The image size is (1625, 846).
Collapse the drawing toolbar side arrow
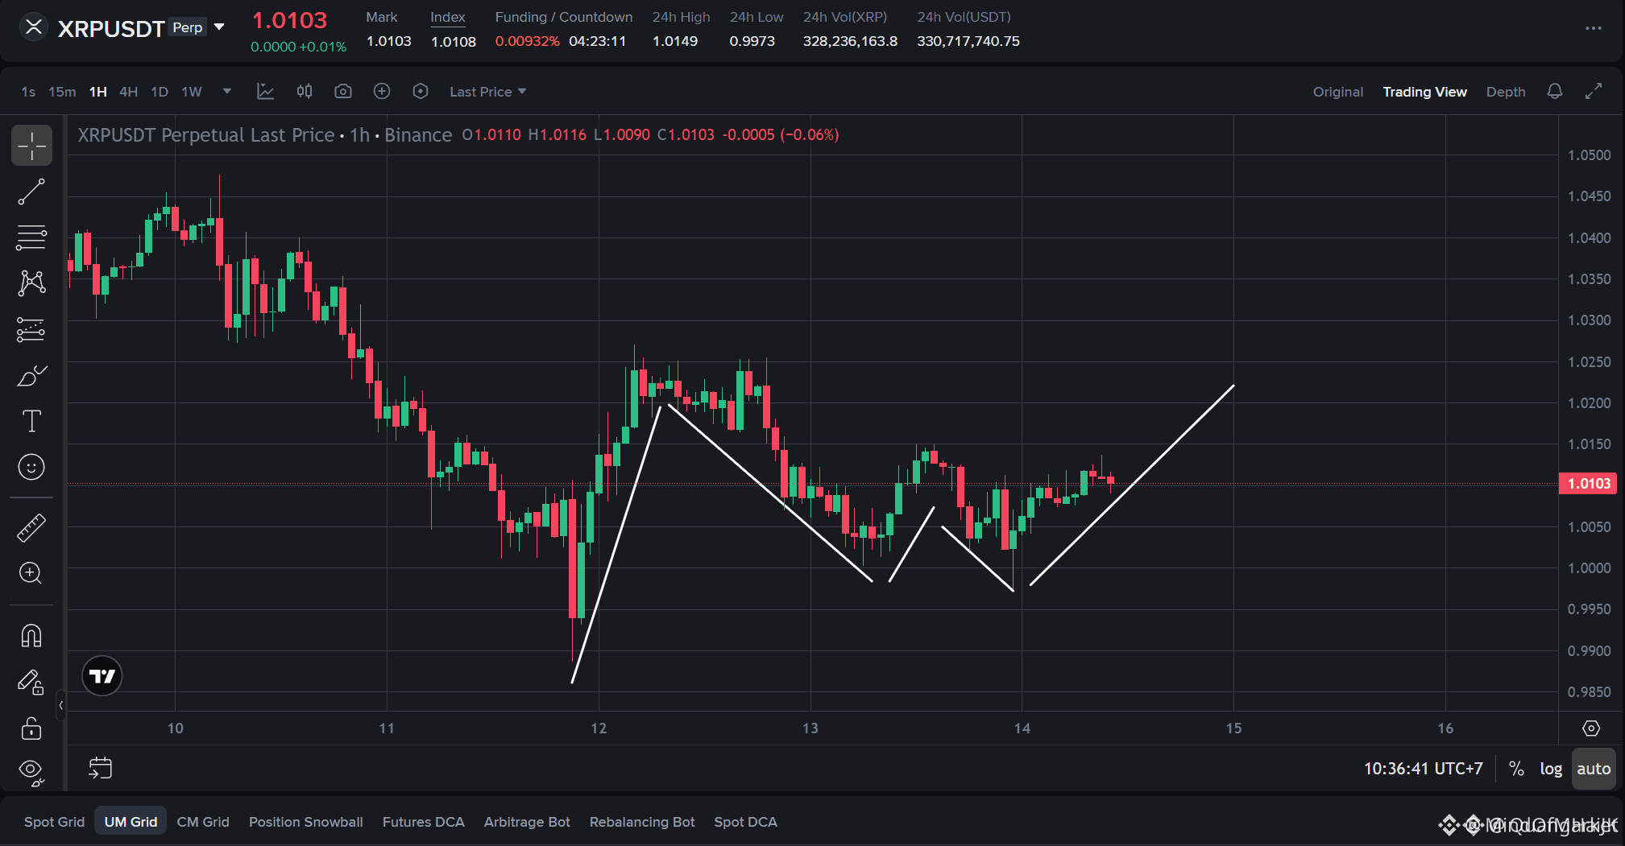pyautogui.click(x=61, y=705)
